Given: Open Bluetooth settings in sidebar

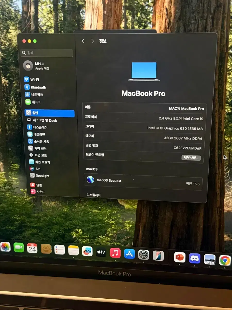Looking at the screenshot, I should tap(35, 87).
